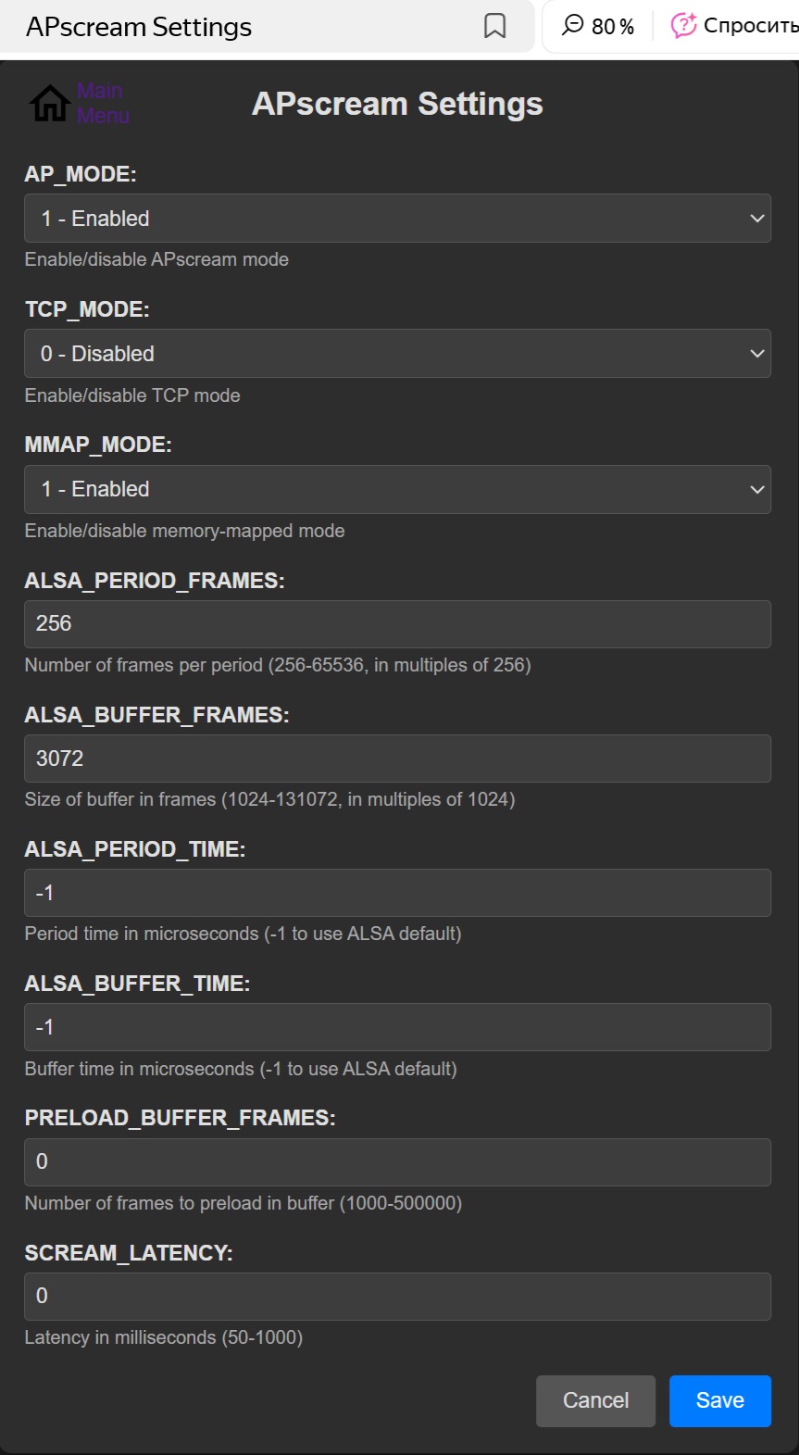
Task: Click the home icon for Main Menu
Action: [49, 103]
